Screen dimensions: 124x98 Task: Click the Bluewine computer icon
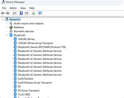[x=7, y=19]
